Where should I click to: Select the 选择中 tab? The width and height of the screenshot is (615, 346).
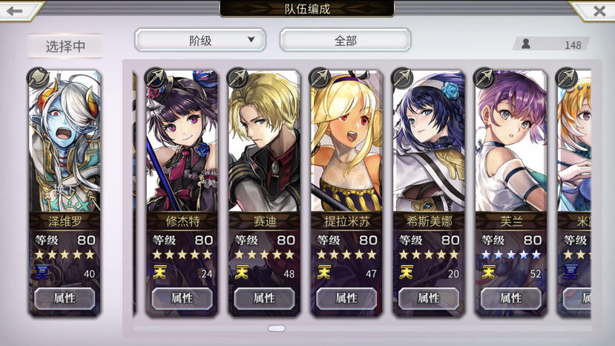[x=65, y=46]
